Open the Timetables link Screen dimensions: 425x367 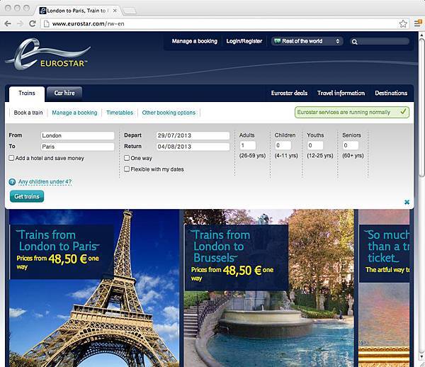pyautogui.click(x=120, y=113)
